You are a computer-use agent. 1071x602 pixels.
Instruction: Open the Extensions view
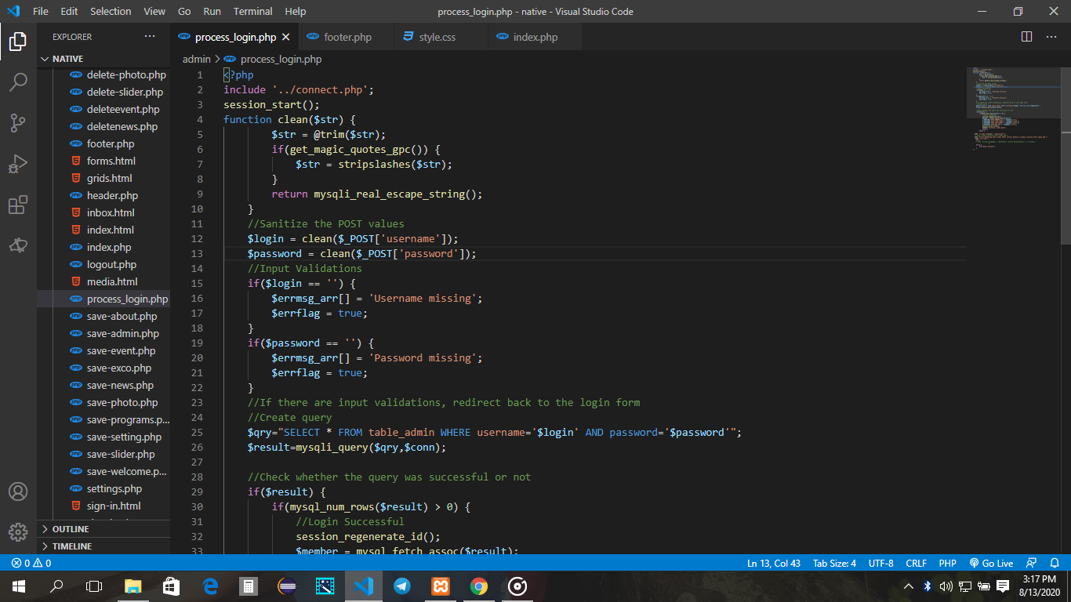(x=18, y=205)
